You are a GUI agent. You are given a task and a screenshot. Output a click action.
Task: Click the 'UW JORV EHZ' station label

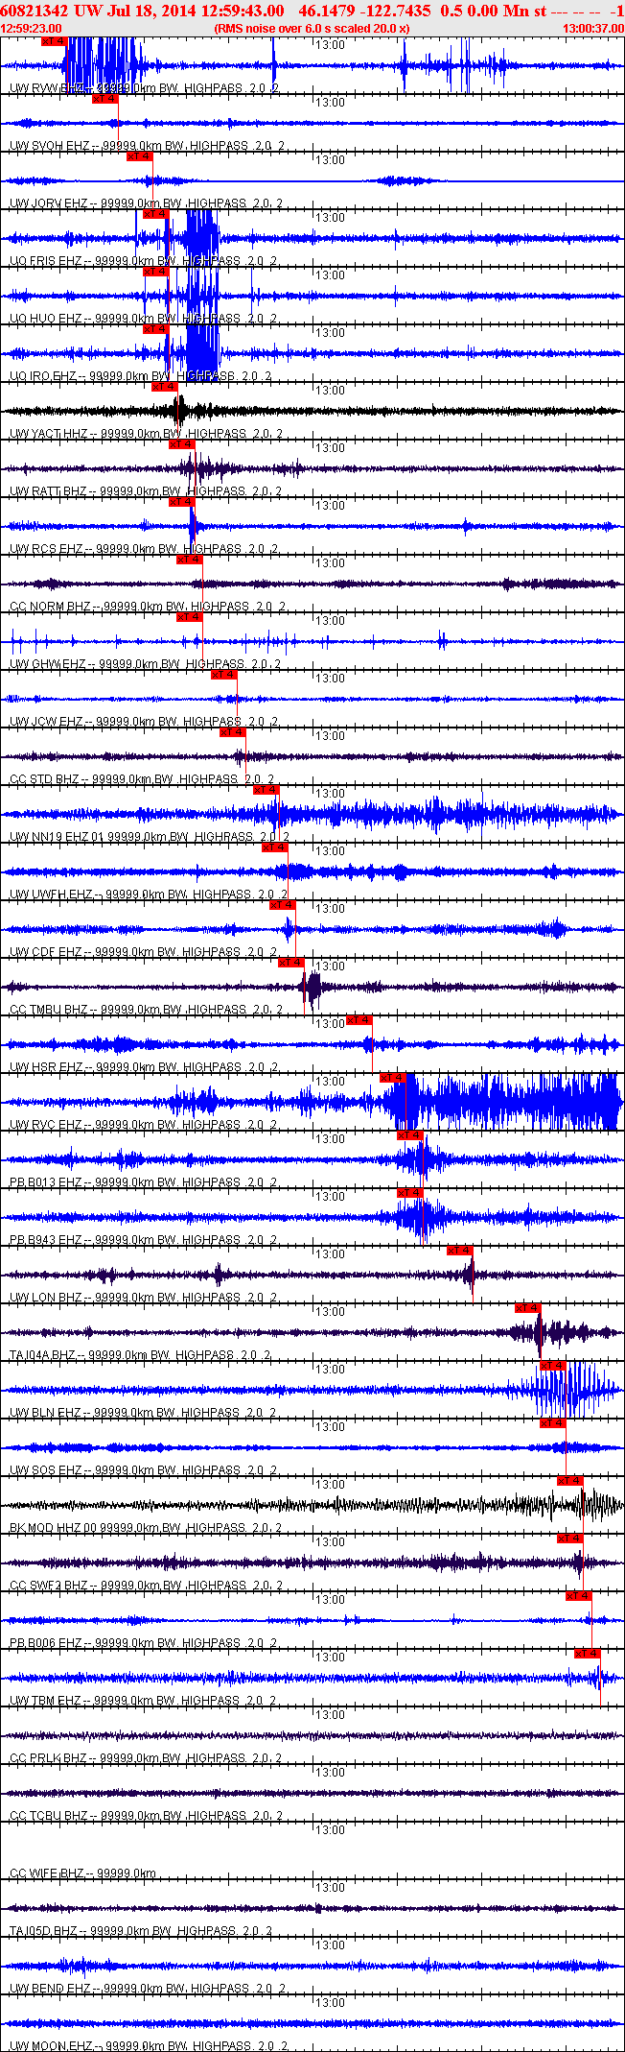point(49,203)
